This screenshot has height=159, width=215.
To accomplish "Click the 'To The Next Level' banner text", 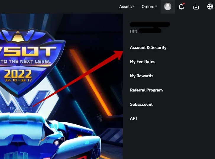I will [26, 61].
